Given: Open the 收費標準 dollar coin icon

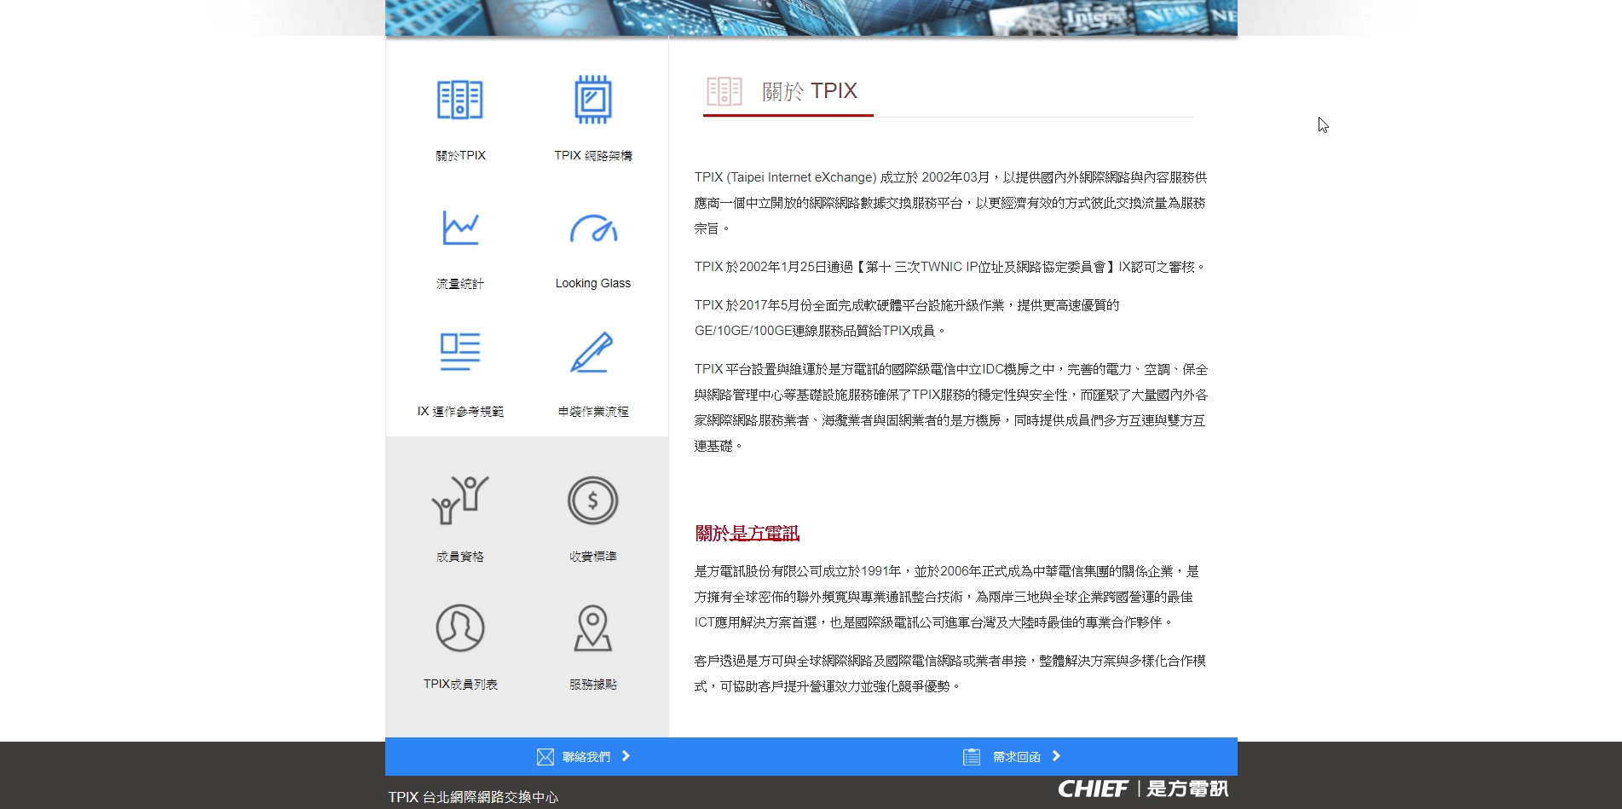Looking at the screenshot, I should point(593,500).
